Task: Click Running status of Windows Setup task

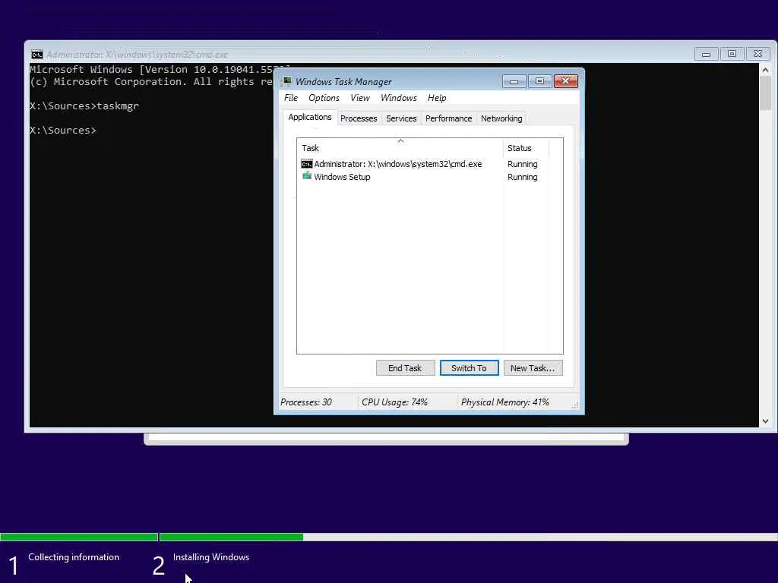Action: 522,177
